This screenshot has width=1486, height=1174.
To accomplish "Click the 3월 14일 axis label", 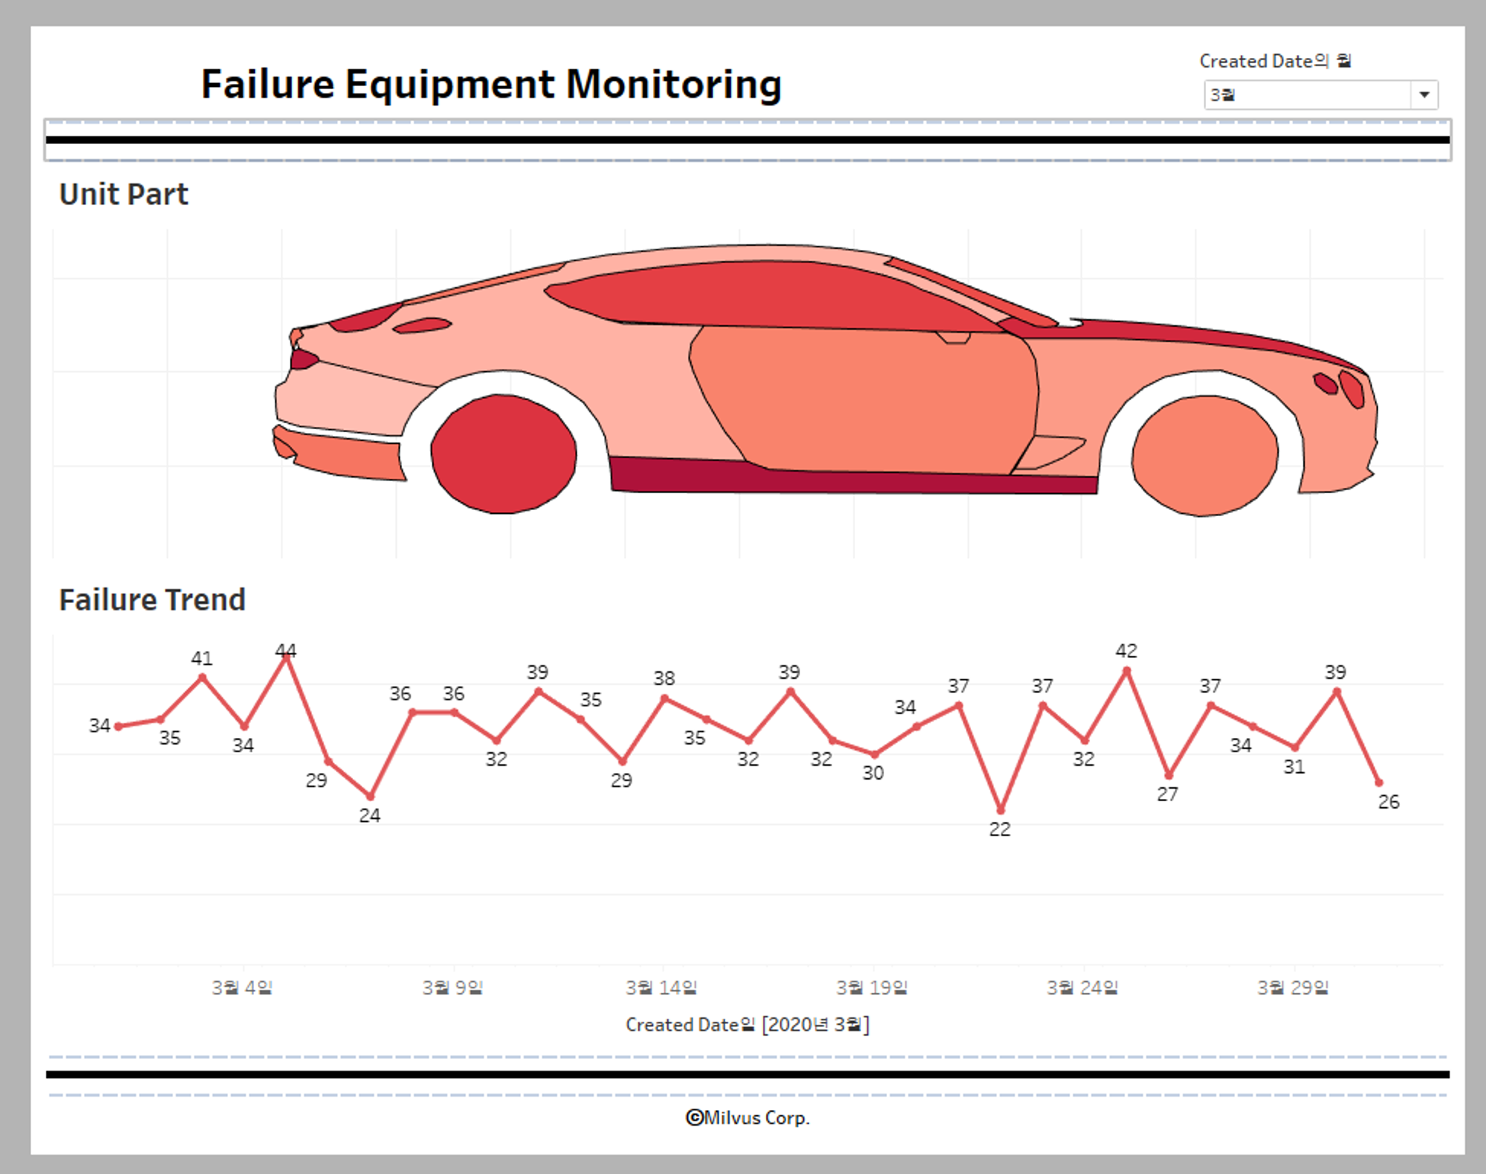I will click(661, 988).
